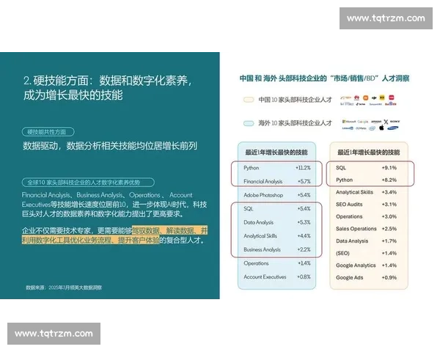Click the Intel logo
Screen dimensions: 440x352
(x=372, y=128)
